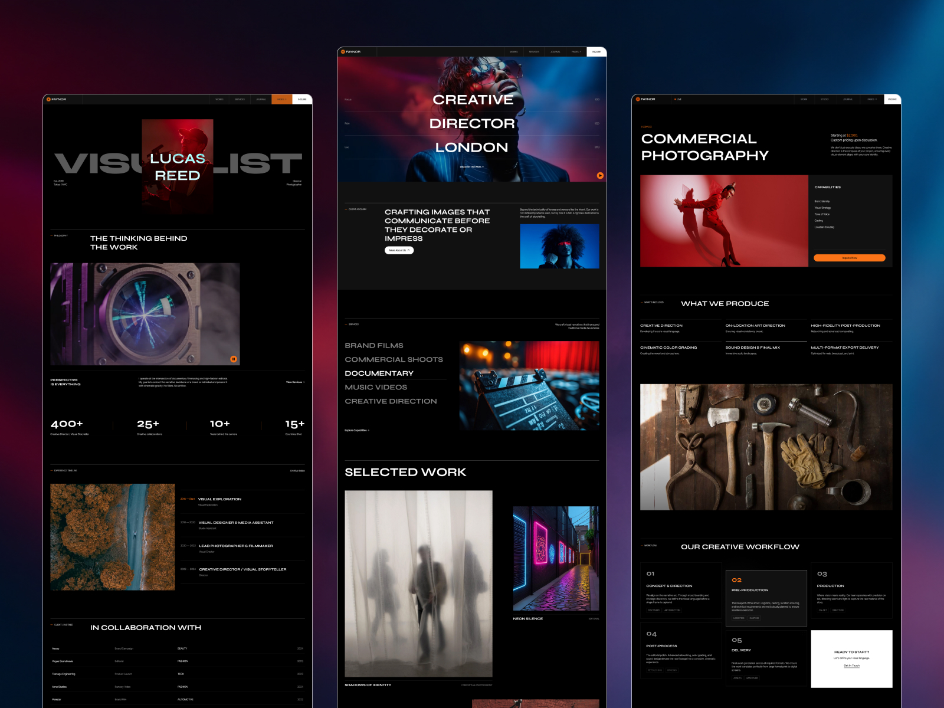Open the Pages dropdown in the center mockup nav

576,52
